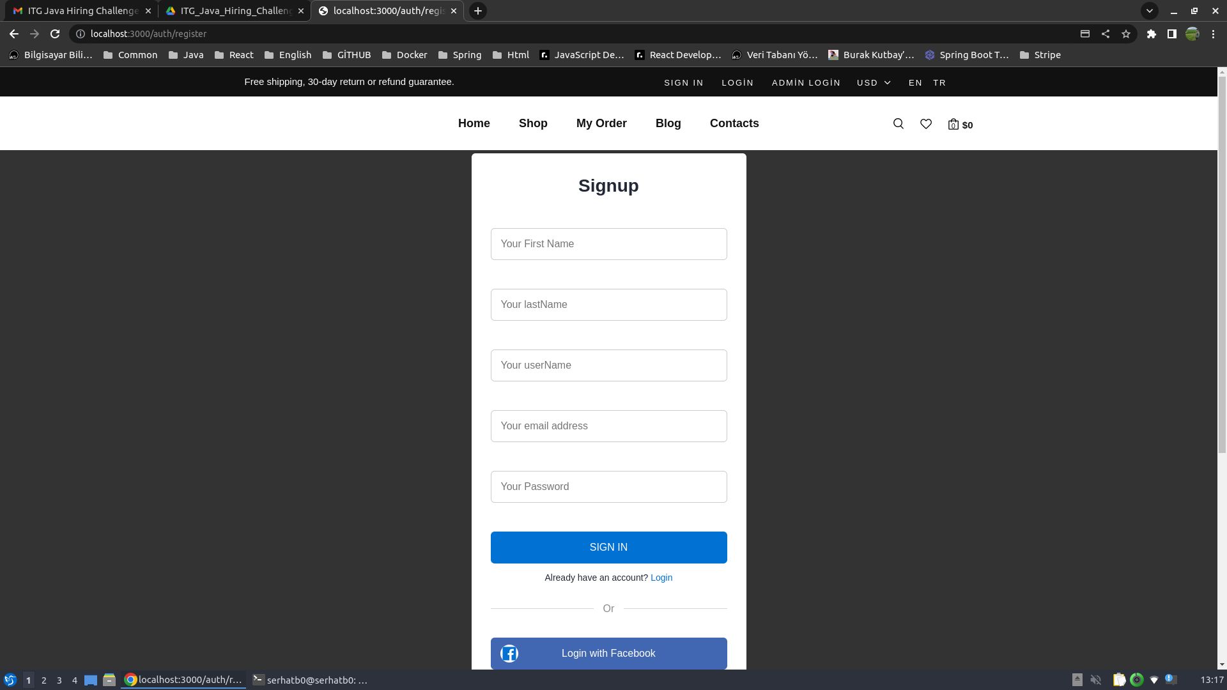Viewport: 1227px width, 690px height.
Task: Open Shop in navigation menu
Action: point(533,123)
